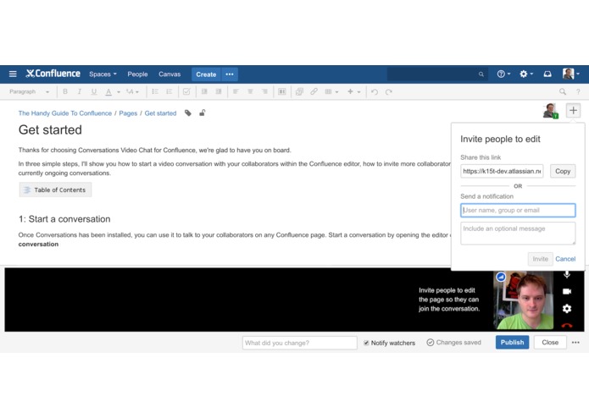Expand the text color dropdown arrow

click(119, 92)
